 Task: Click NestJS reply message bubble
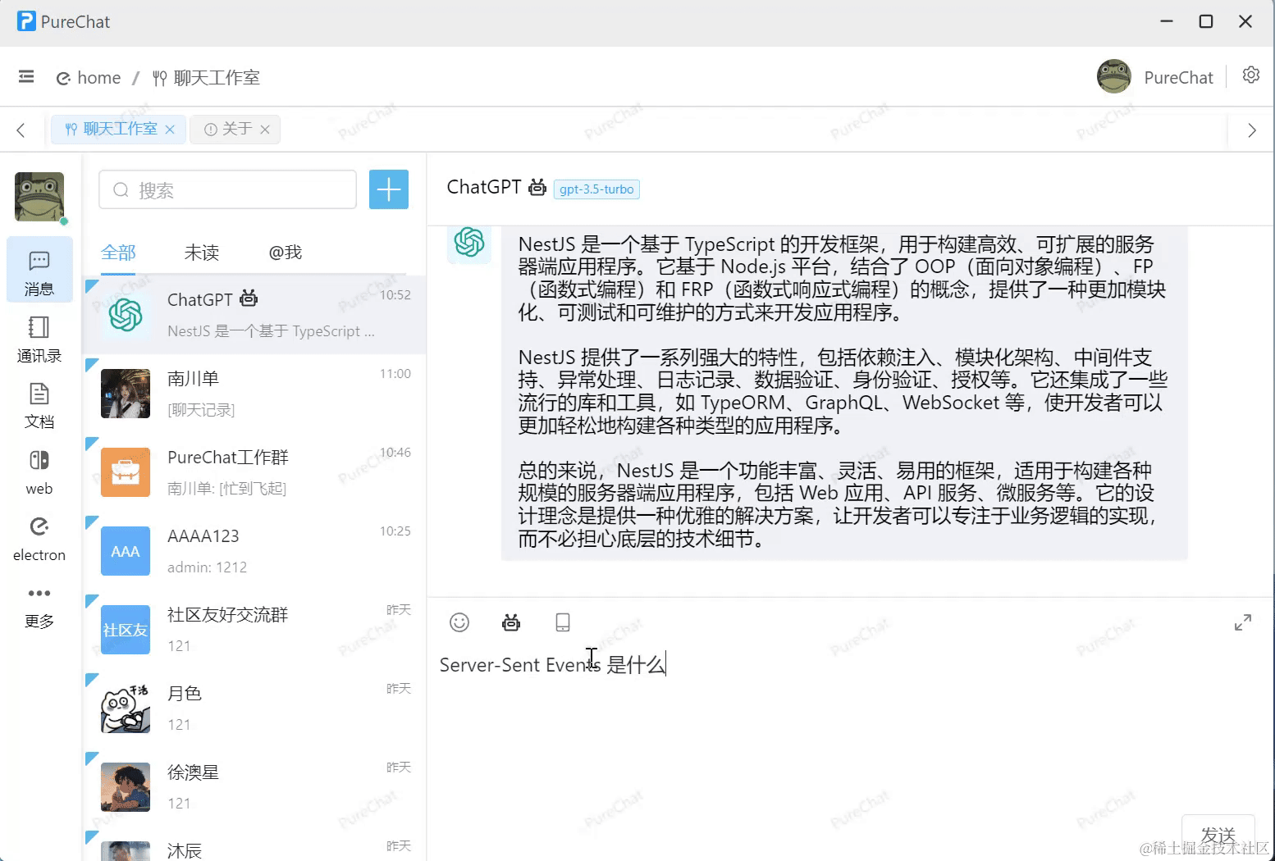click(x=844, y=393)
